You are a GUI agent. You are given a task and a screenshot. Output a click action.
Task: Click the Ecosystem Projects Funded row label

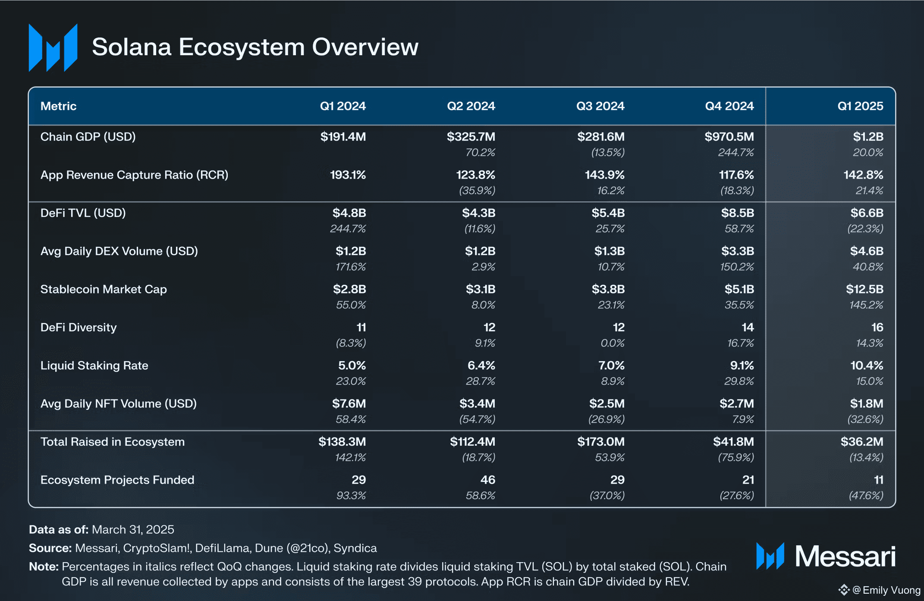click(117, 480)
